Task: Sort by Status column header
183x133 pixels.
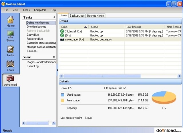Action: click(x=106, y=27)
